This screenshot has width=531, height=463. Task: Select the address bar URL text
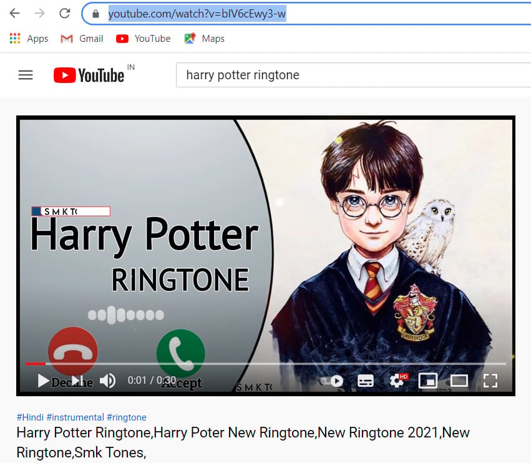coord(197,14)
